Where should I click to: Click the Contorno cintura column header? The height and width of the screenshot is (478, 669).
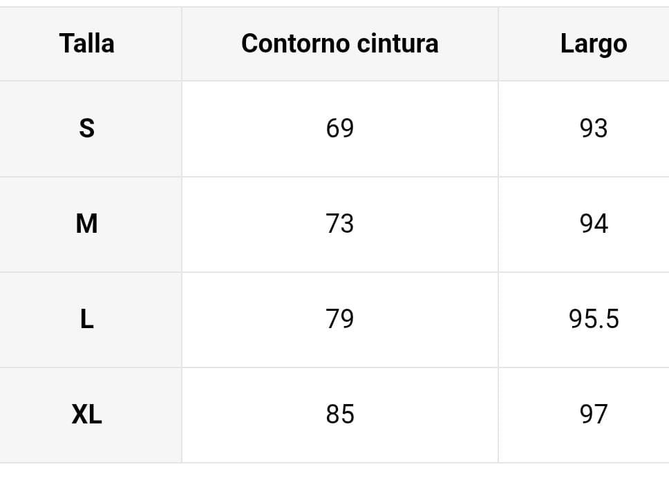(339, 44)
